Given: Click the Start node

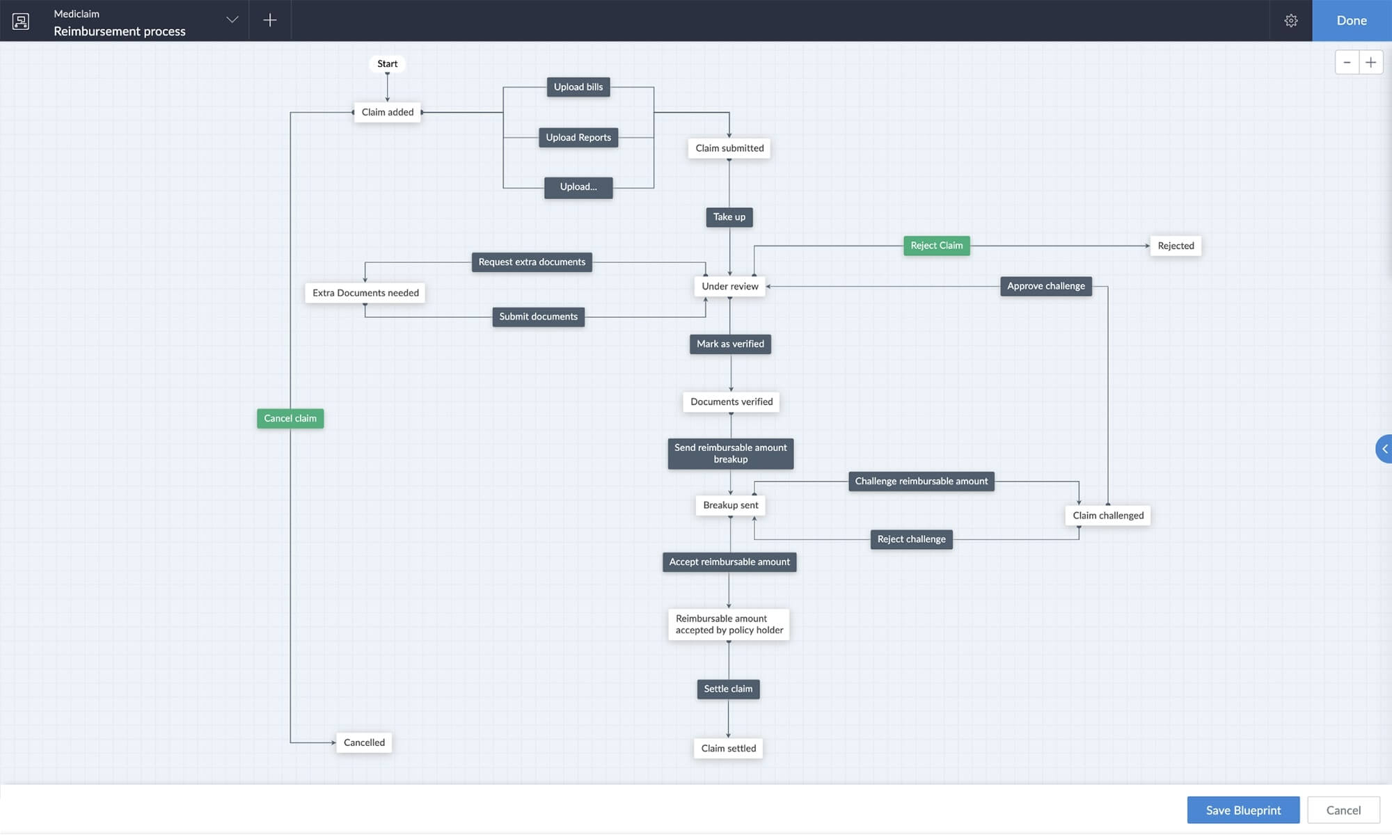Looking at the screenshot, I should point(387,64).
